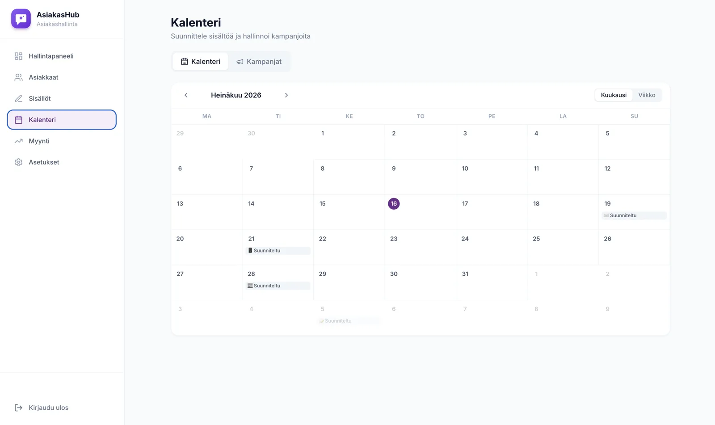Click Kirjaudu ulos link
This screenshot has height=425, width=715.
tap(62, 408)
